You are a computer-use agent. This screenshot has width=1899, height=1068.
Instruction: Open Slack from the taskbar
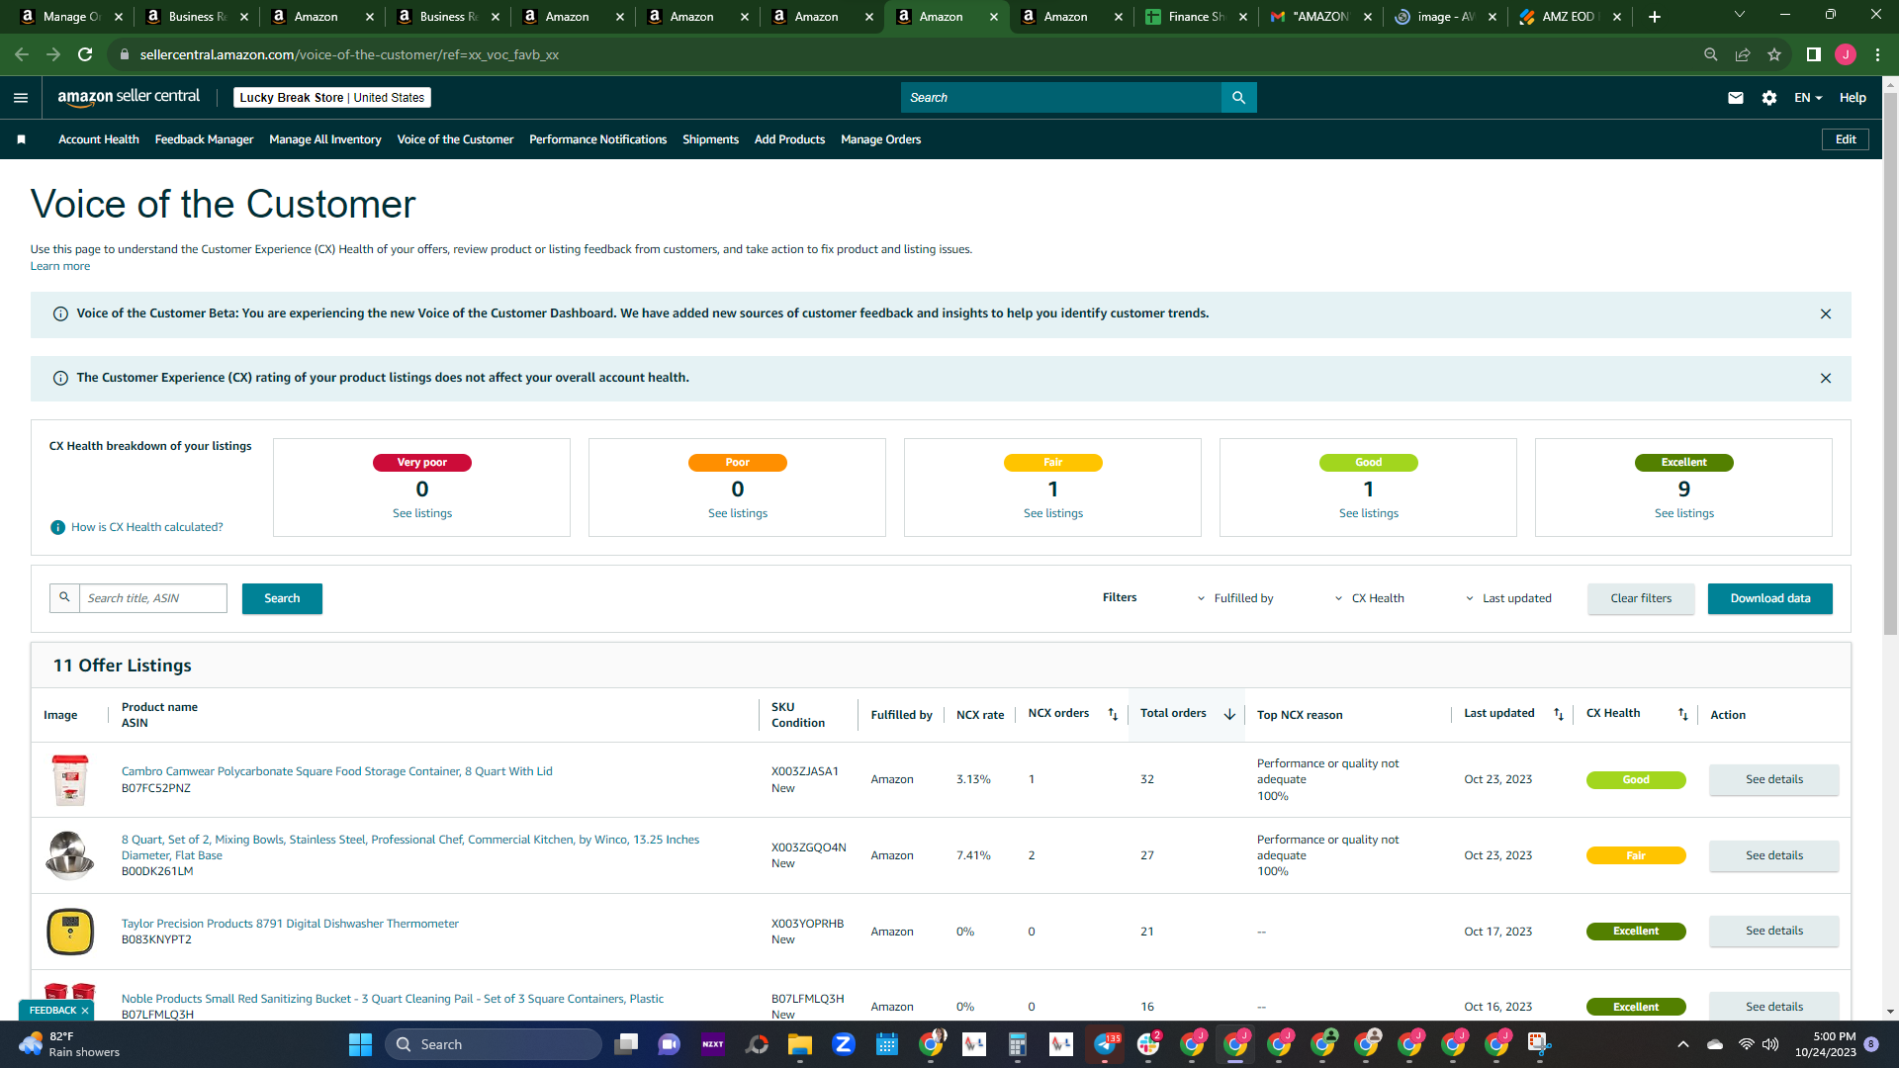(1148, 1044)
